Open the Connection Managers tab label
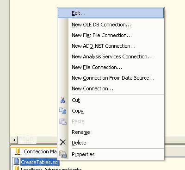The image size is (185, 170). point(40,151)
